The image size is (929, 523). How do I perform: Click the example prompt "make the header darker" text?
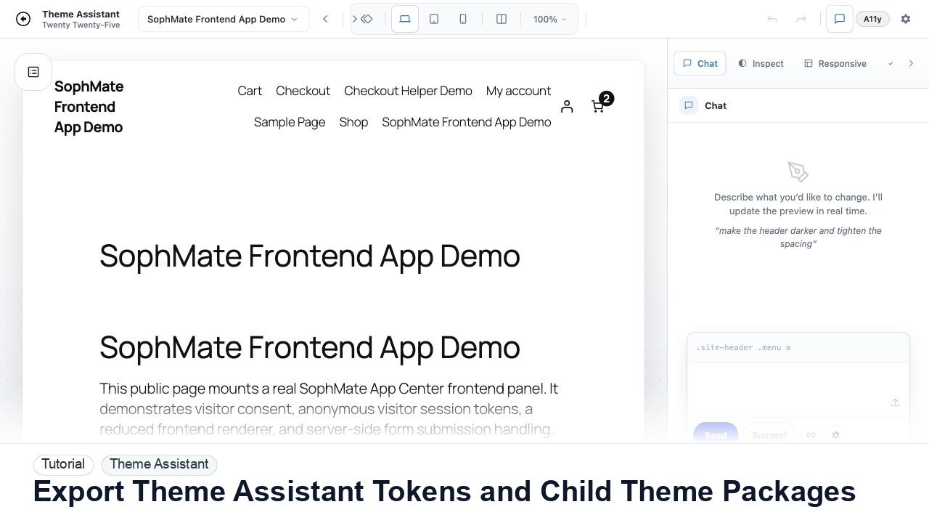coord(798,238)
